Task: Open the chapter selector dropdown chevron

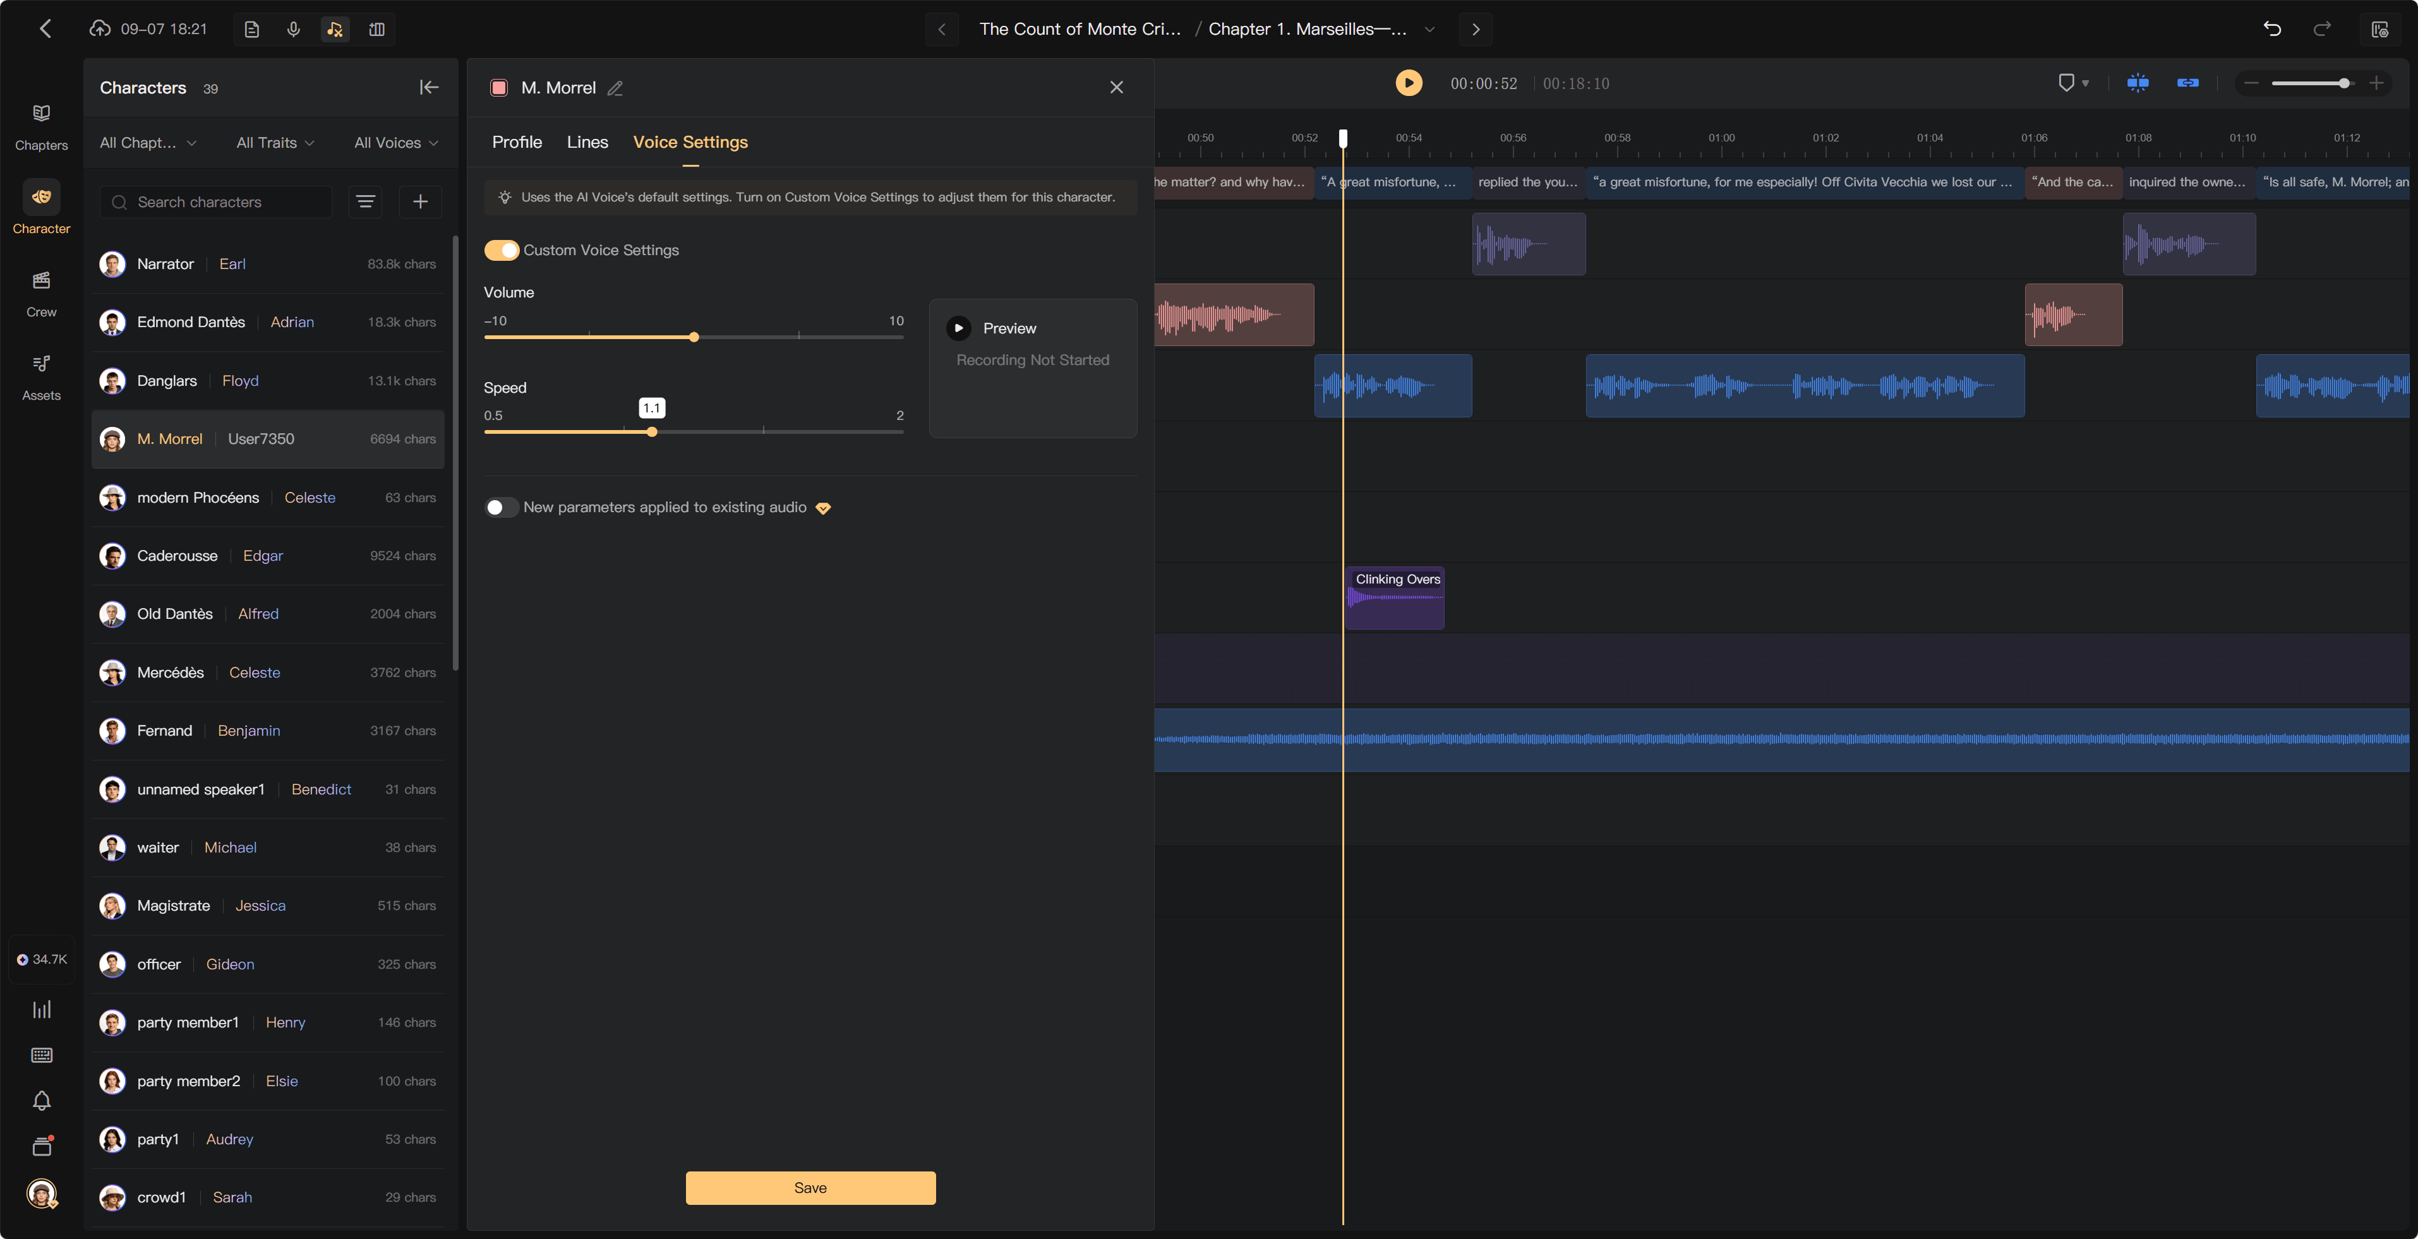Action: coord(1429,29)
